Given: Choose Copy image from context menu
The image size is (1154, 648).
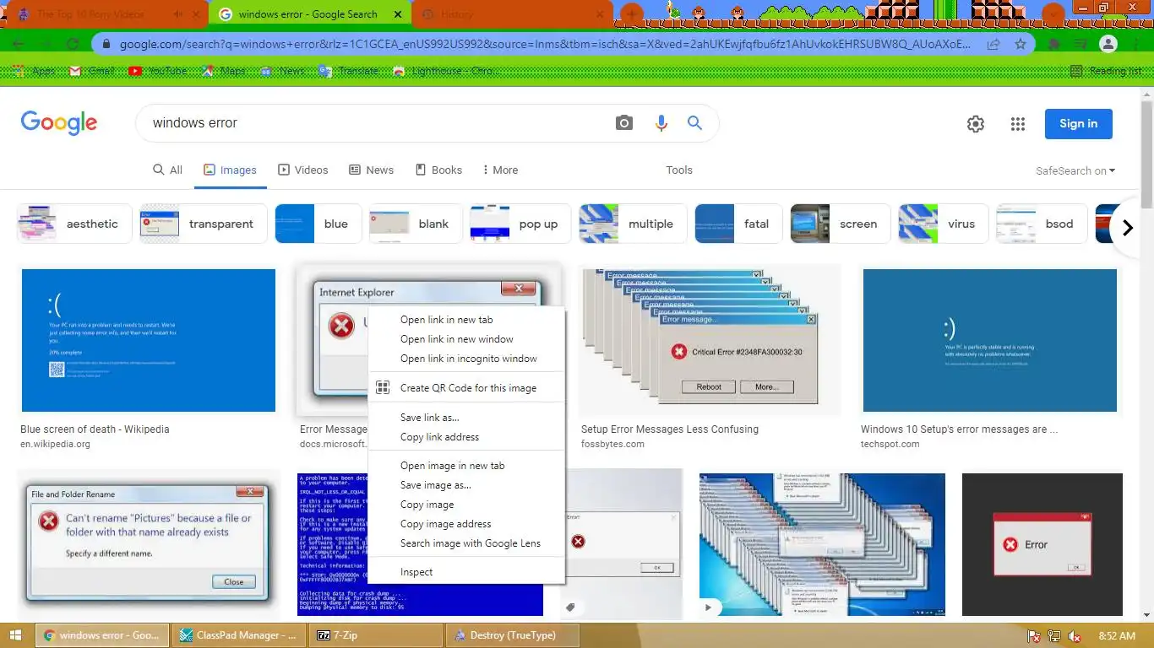Looking at the screenshot, I should pyautogui.click(x=466, y=505).
